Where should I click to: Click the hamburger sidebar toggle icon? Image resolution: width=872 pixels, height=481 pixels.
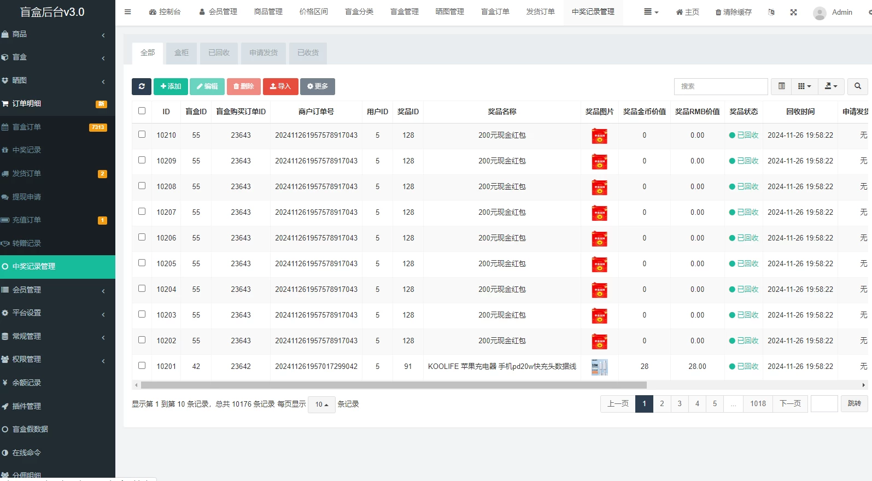[x=127, y=11]
